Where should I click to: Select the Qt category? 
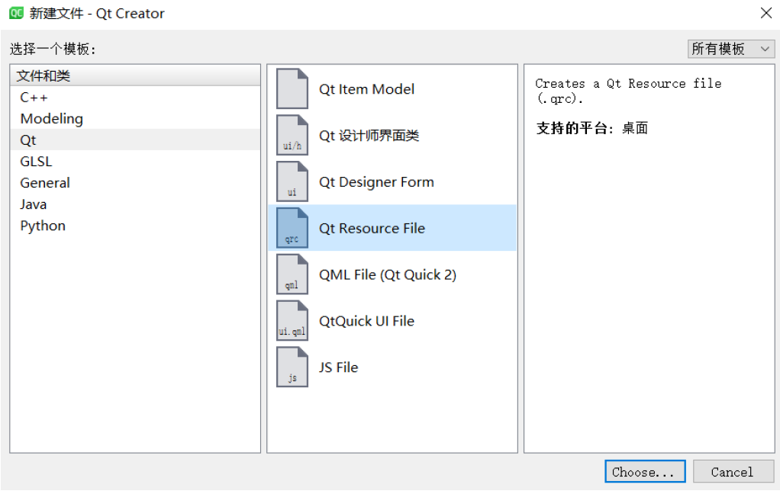pos(135,140)
